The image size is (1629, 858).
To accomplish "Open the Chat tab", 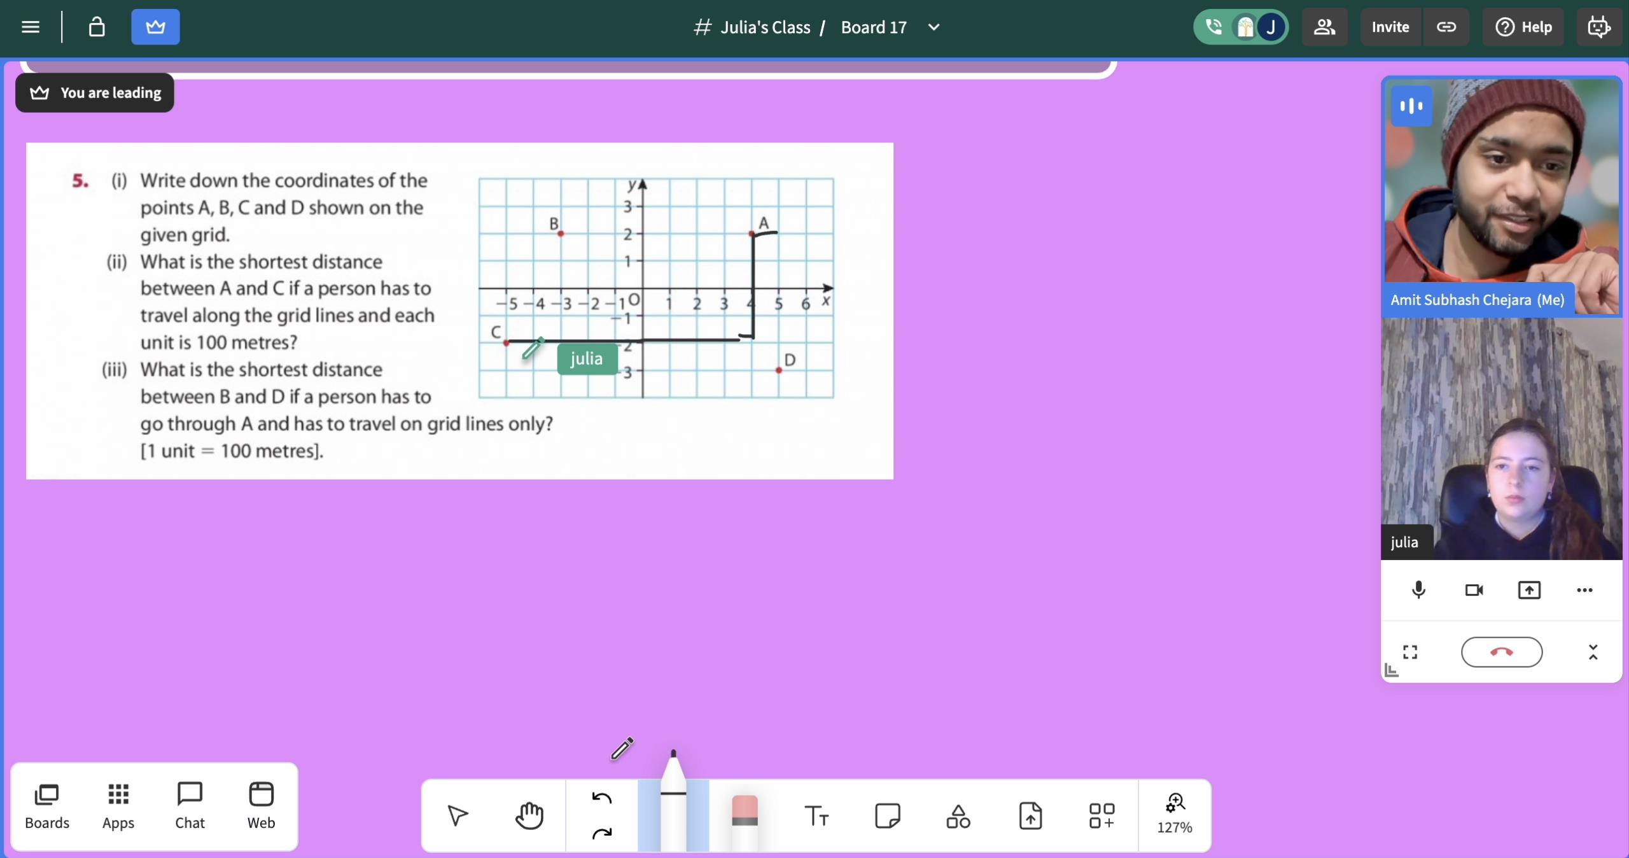I will (190, 806).
